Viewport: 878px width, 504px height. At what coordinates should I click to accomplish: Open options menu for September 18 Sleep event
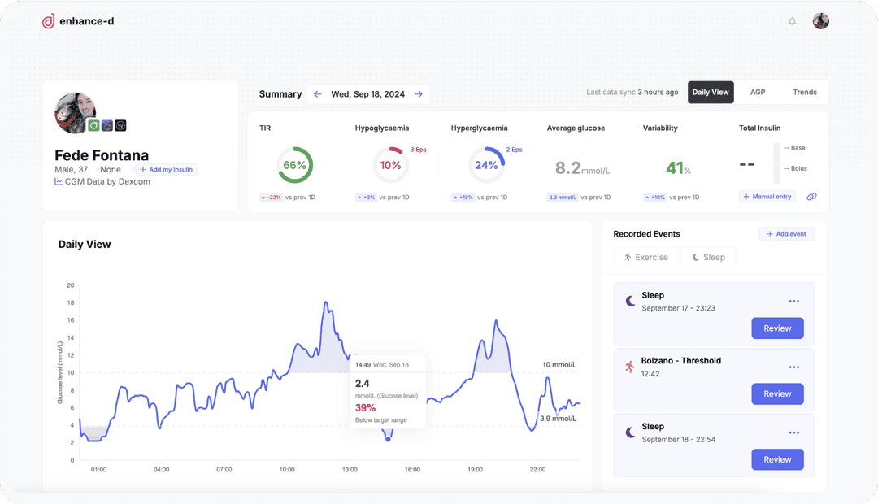(794, 433)
